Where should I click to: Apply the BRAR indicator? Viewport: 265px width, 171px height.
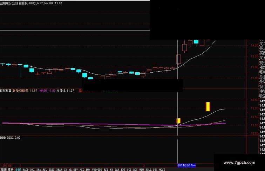click(59, 170)
